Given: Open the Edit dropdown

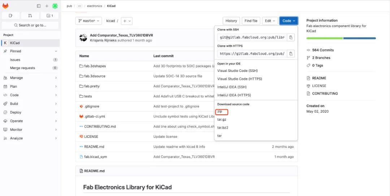Looking at the screenshot, I should point(270,21).
